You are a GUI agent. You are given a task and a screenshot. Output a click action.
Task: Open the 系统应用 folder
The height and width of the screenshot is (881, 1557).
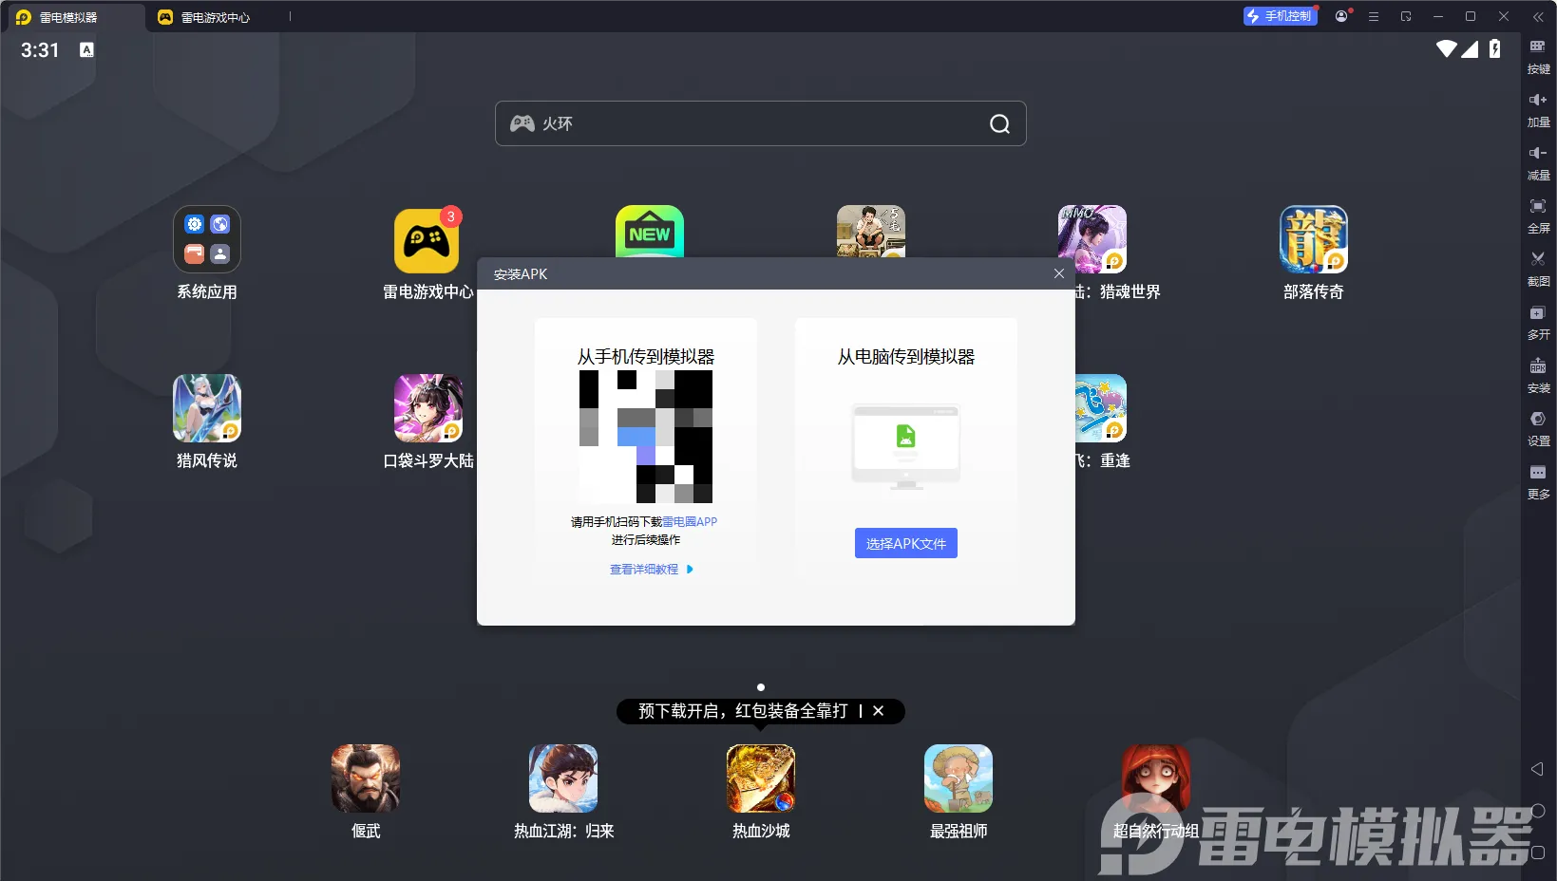click(x=207, y=239)
